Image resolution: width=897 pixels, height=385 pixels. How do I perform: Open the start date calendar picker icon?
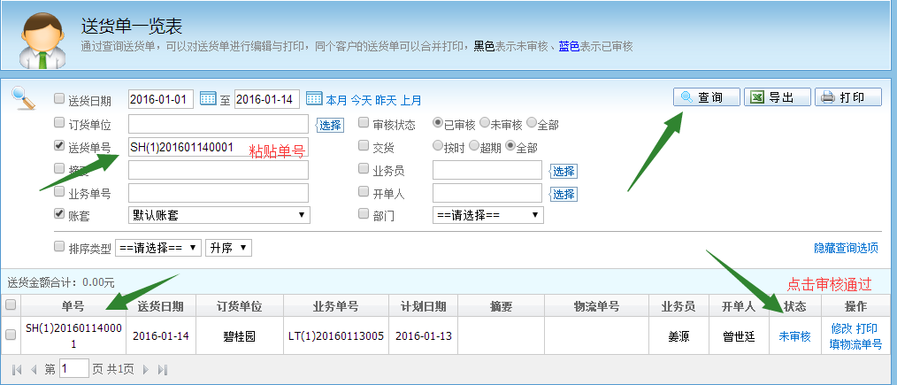[x=208, y=98]
